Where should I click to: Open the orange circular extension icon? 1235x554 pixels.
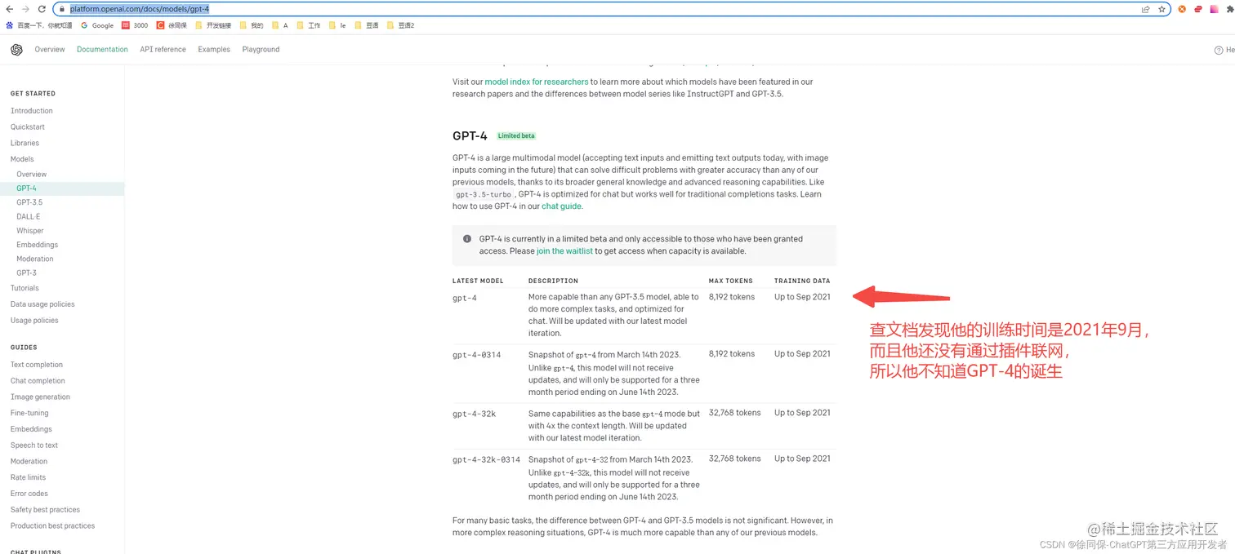coord(1182,9)
